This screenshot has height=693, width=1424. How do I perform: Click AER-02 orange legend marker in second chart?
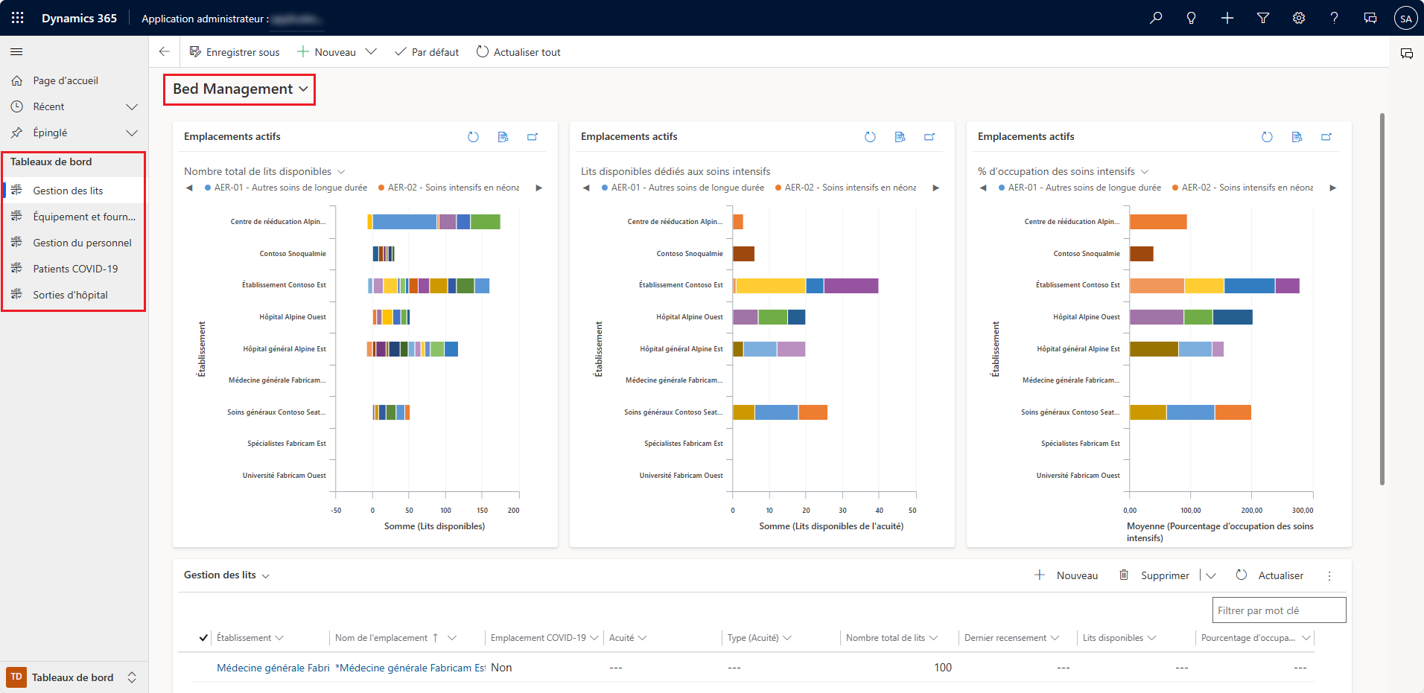tap(779, 188)
